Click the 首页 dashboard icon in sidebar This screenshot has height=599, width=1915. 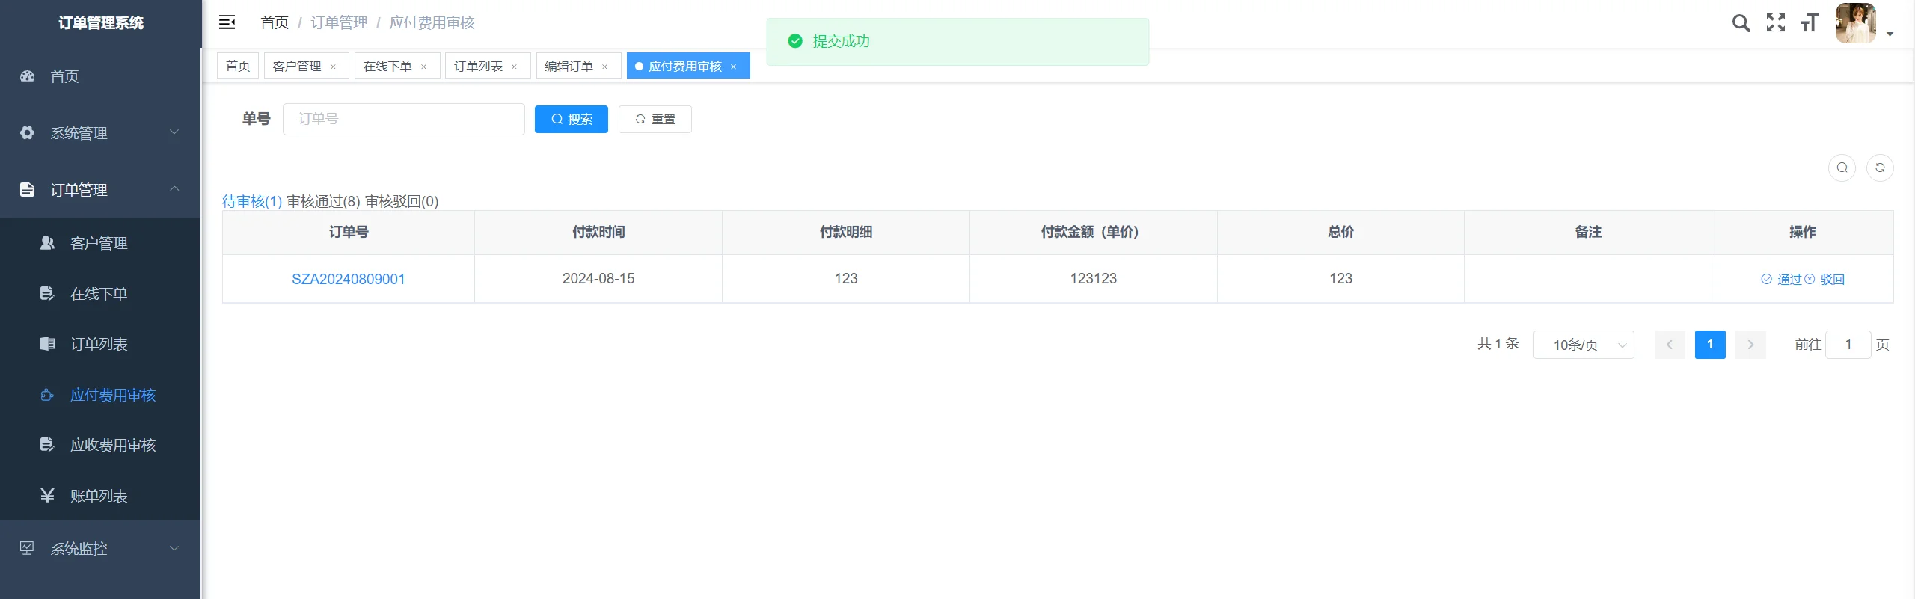coord(28,76)
